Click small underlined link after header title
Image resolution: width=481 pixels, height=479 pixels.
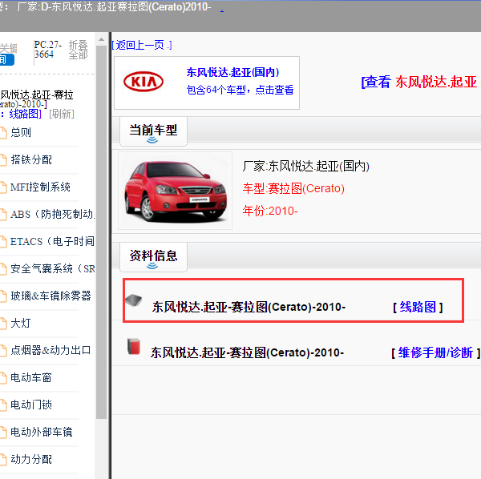click(x=222, y=10)
